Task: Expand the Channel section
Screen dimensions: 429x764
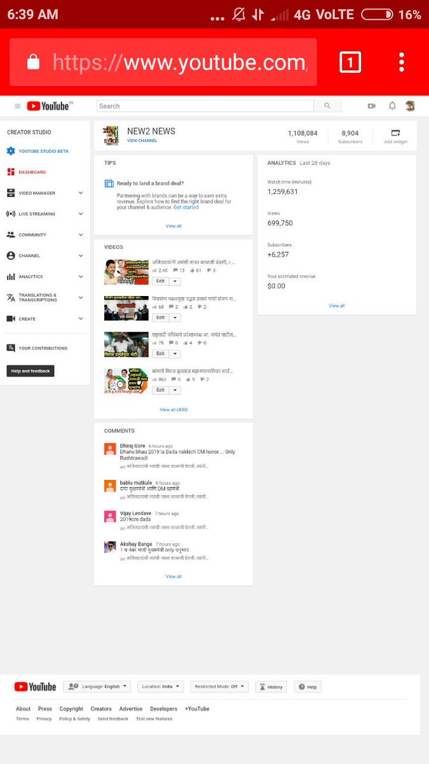Action: pyautogui.click(x=81, y=255)
